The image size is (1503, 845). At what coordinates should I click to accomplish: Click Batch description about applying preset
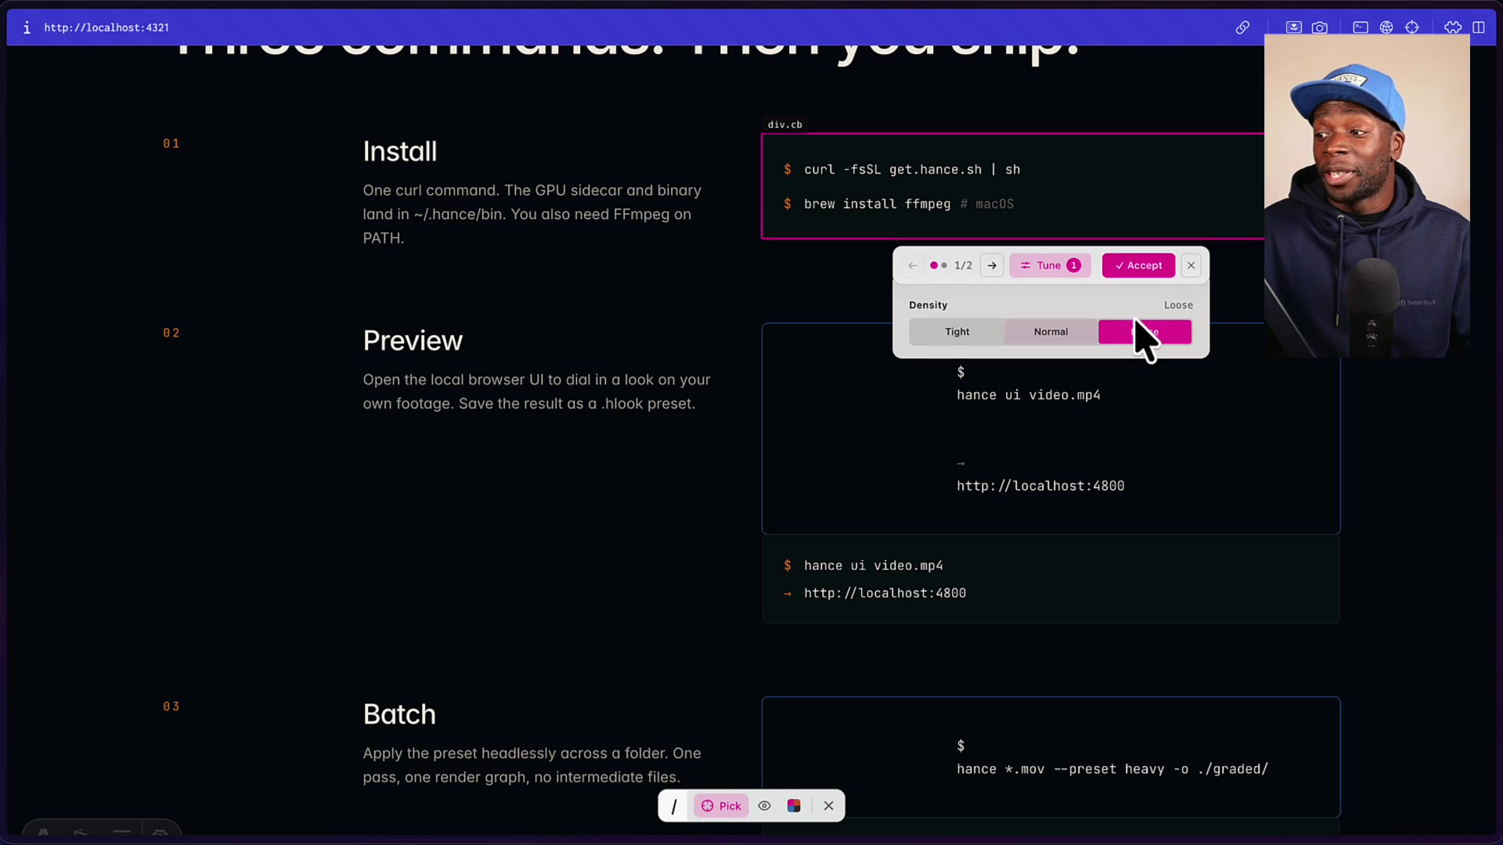(532, 765)
